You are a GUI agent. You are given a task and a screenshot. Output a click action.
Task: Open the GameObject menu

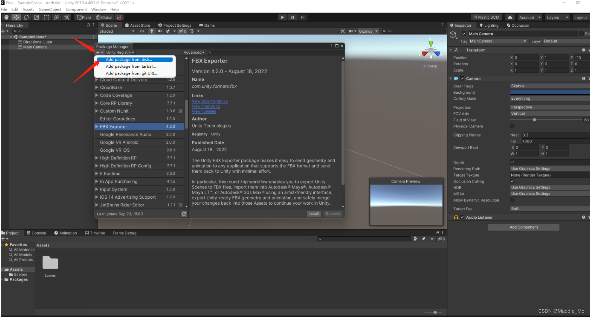pyautogui.click(x=50, y=9)
